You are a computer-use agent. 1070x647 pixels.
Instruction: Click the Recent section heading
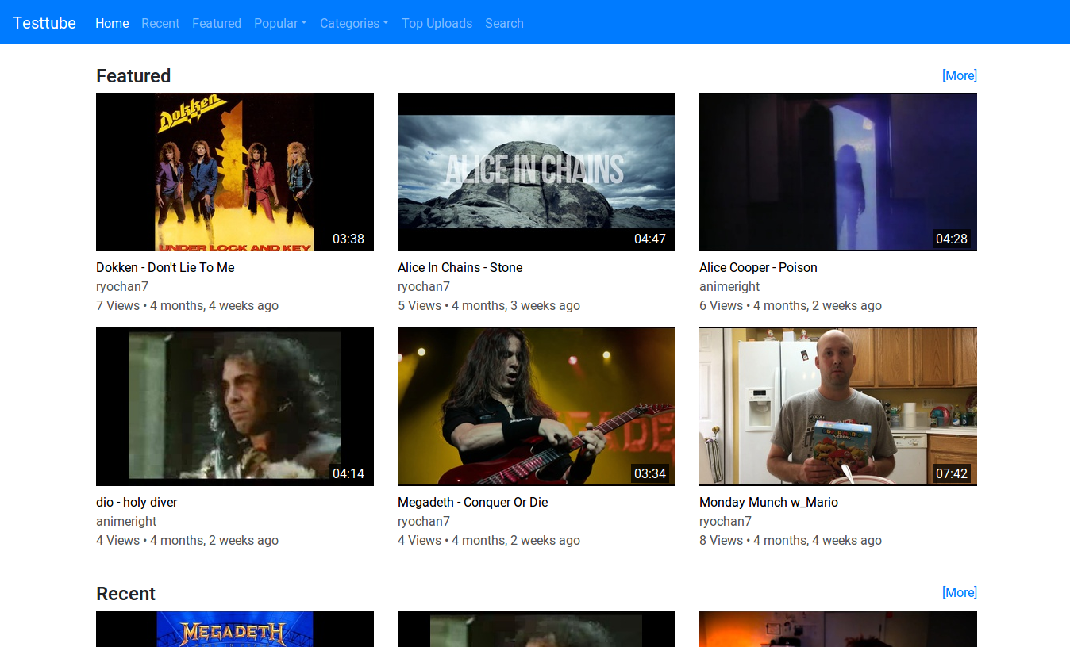125,594
